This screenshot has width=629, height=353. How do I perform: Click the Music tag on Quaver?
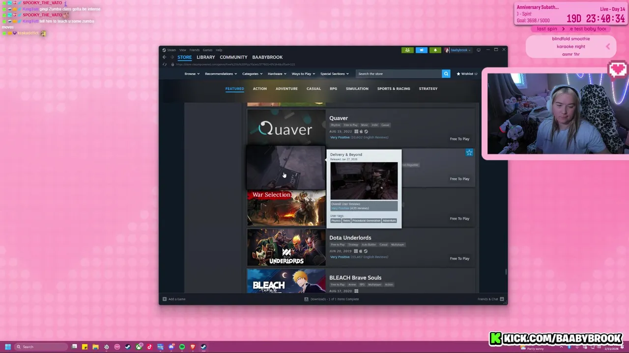tap(364, 125)
